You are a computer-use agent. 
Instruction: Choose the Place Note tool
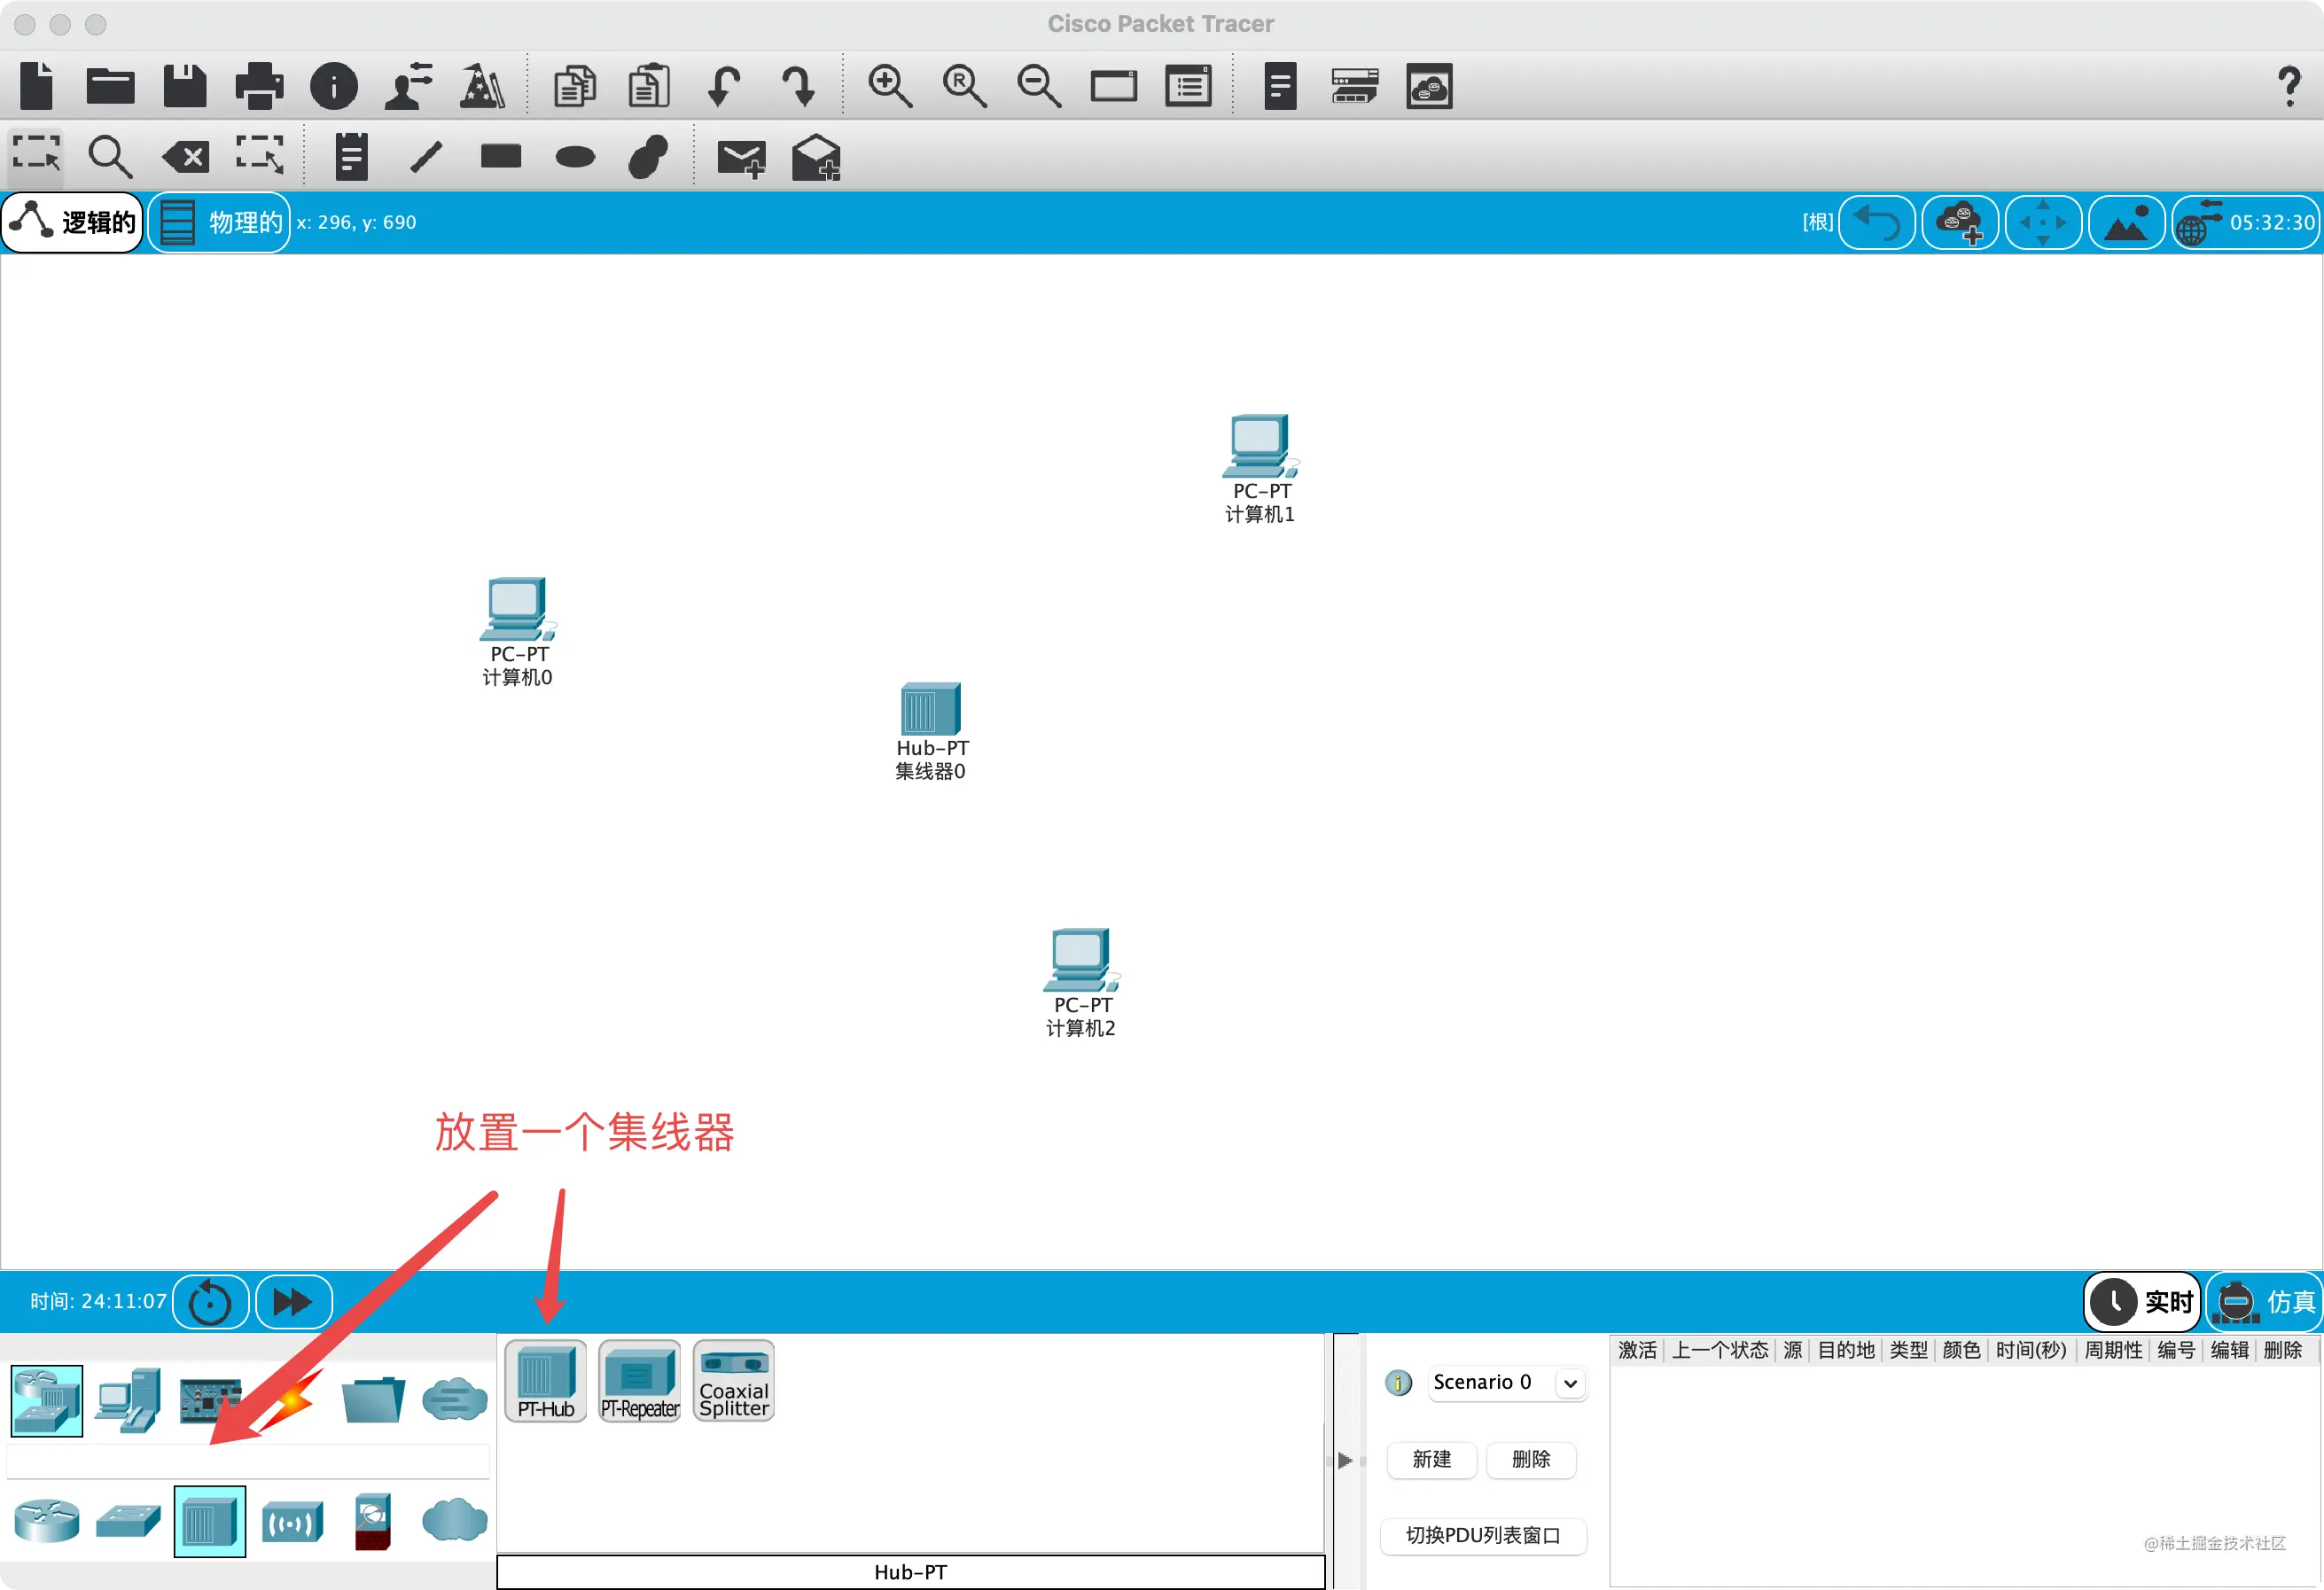tap(351, 156)
